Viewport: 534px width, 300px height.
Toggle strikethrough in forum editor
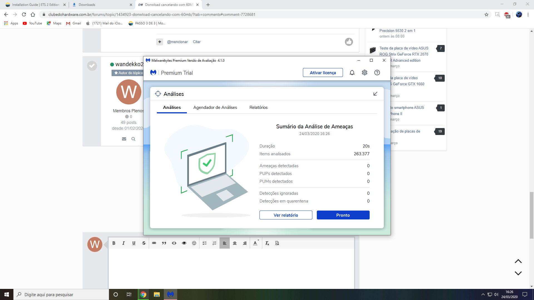tap(144, 243)
